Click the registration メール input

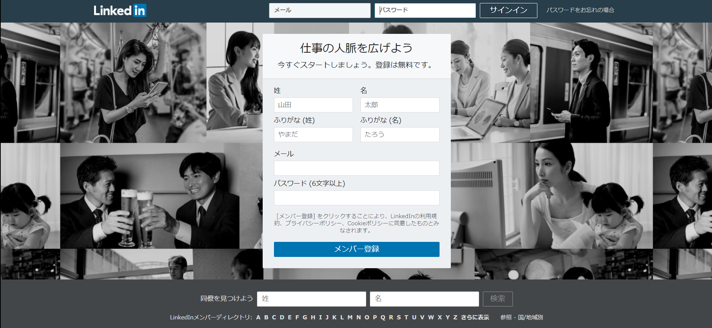357,168
